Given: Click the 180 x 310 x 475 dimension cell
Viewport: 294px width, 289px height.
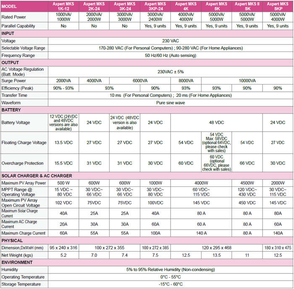Looking at the screenshot, I should [x=278, y=248].
